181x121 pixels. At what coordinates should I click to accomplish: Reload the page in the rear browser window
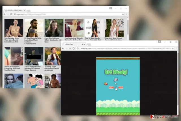11,14
